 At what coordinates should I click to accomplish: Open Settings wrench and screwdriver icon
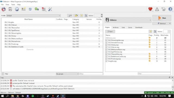(50, 9)
